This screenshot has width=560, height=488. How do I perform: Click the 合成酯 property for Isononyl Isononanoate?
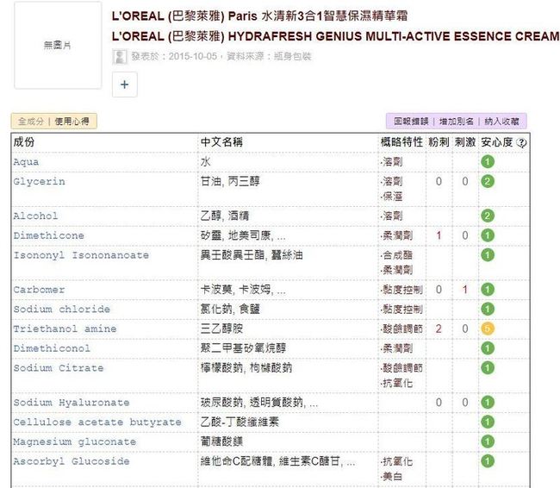click(x=397, y=255)
